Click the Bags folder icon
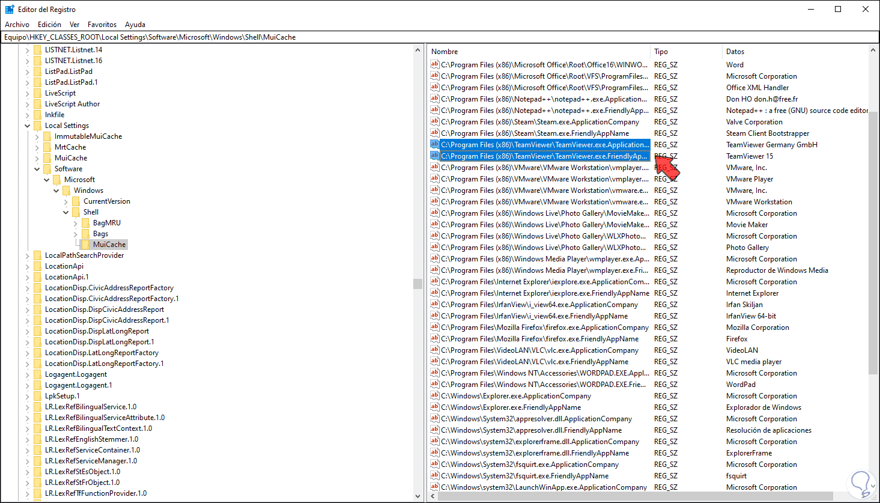The height and width of the screenshot is (503, 880). coord(86,234)
